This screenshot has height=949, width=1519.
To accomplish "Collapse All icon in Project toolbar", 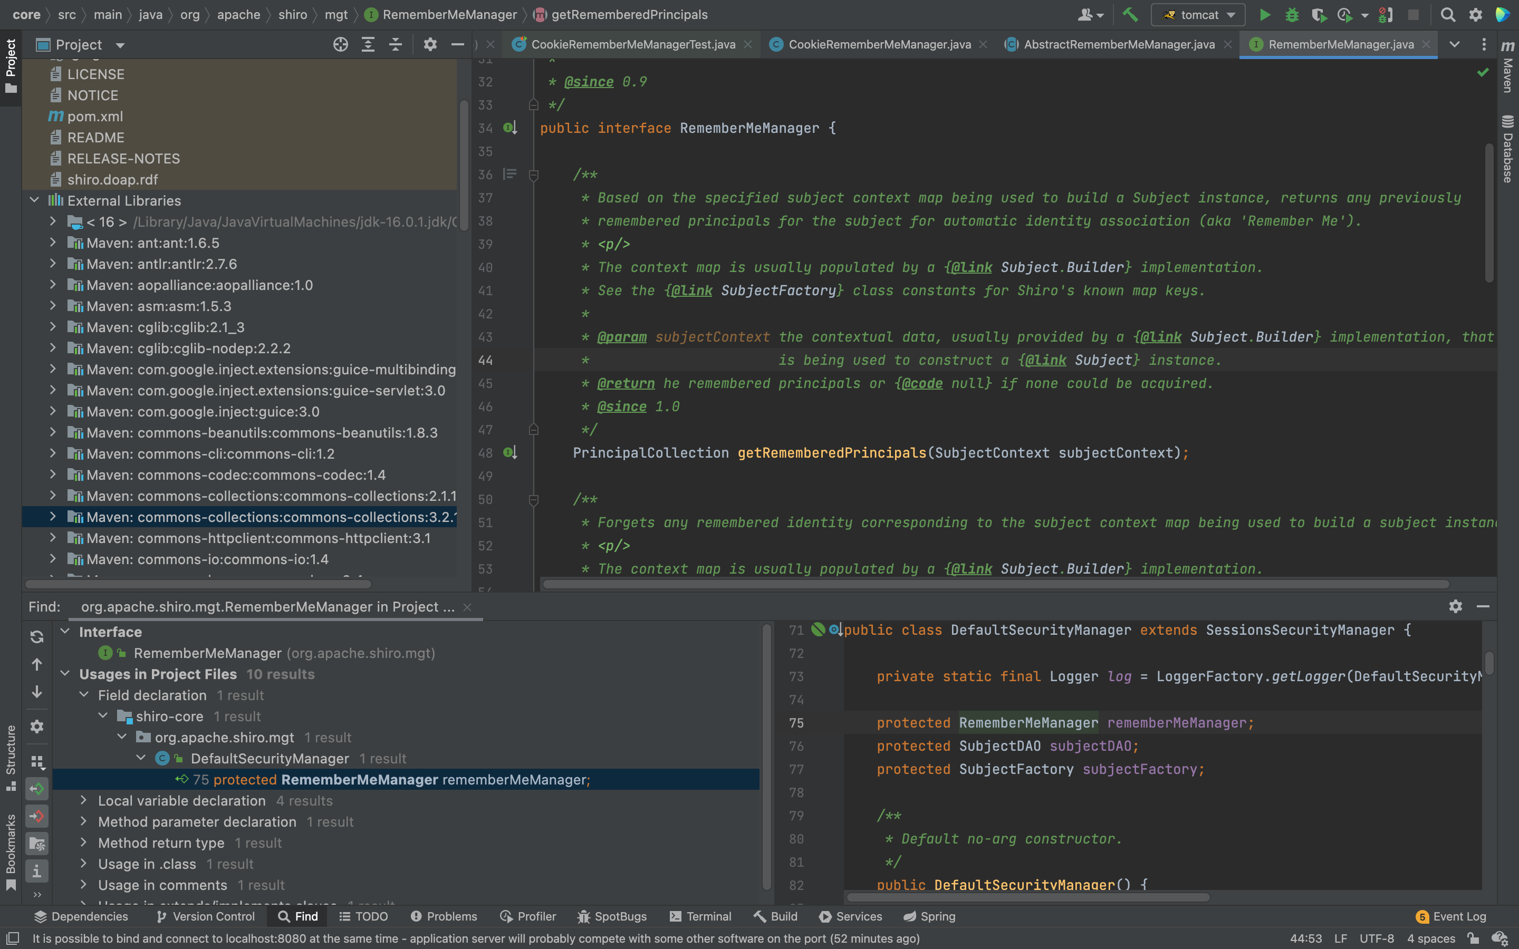I will pos(396,45).
